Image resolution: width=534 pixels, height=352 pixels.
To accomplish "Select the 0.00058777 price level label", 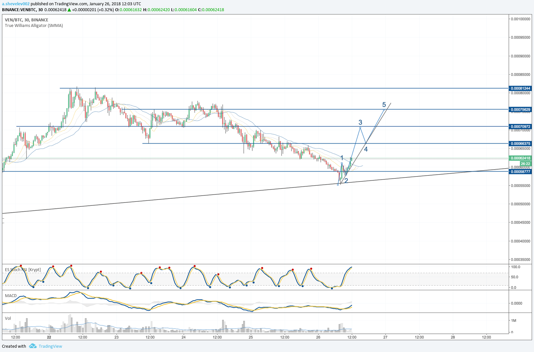I will (x=520, y=172).
